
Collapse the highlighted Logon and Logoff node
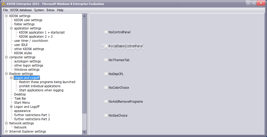11,78
